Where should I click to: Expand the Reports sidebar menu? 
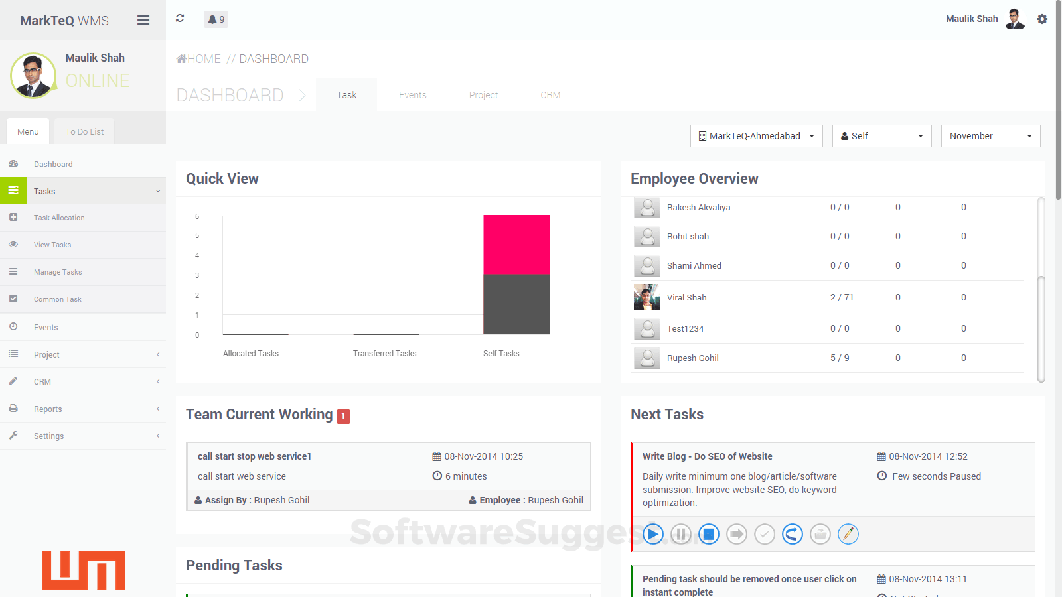(158, 409)
